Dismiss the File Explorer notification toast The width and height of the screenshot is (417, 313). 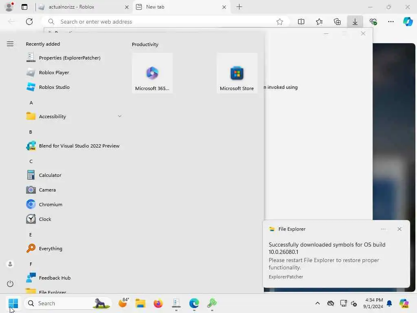[x=399, y=229]
